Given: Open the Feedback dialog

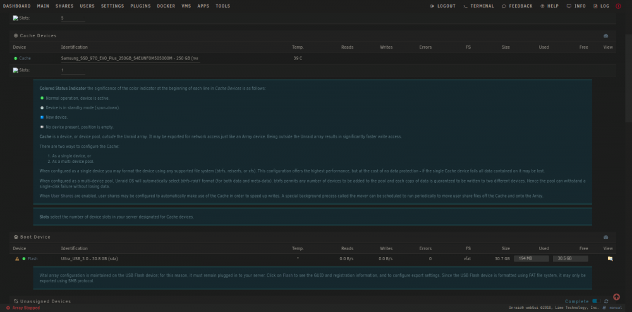Looking at the screenshot, I should pyautogui.click(x=517, y=6).
